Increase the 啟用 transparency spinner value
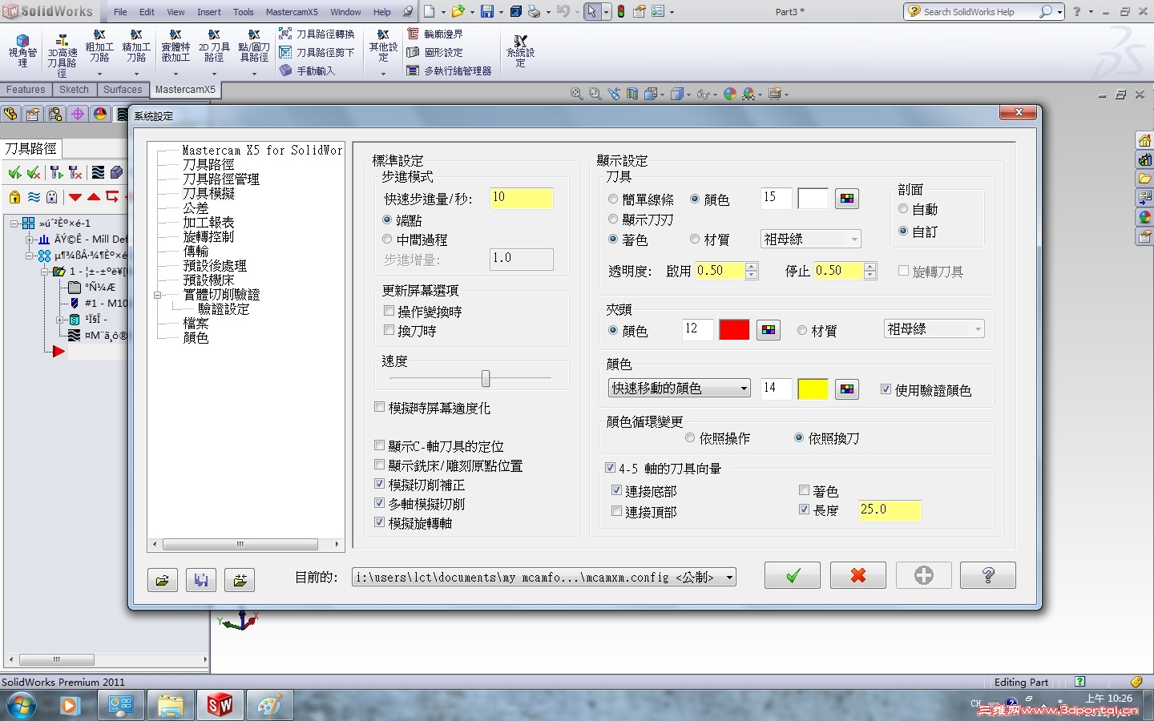Viewport: 1154px width, 721px height. pyautogui.click(x=751, y=266)
